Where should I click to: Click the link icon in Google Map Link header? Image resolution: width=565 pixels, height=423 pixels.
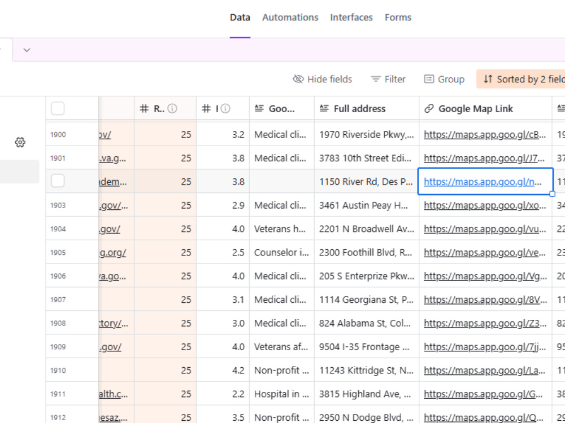429,109
